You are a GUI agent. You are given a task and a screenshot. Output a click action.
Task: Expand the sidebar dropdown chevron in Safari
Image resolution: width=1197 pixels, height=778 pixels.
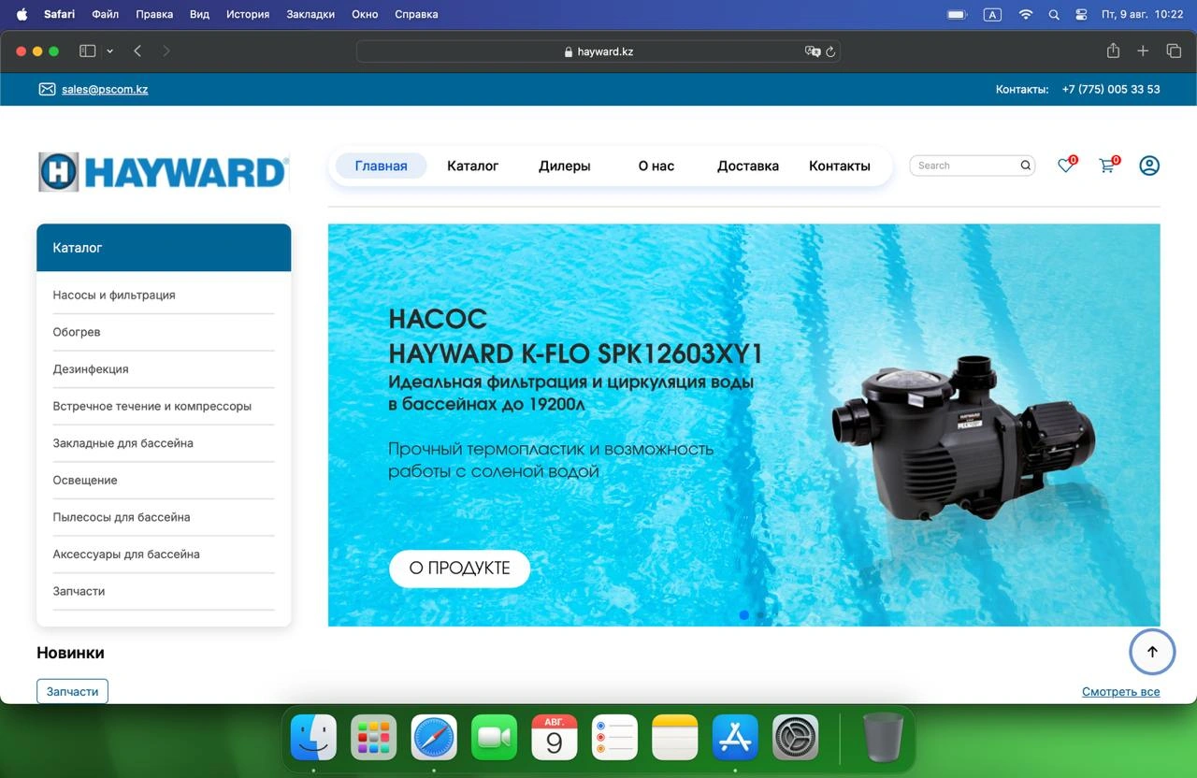pos(110,51)
